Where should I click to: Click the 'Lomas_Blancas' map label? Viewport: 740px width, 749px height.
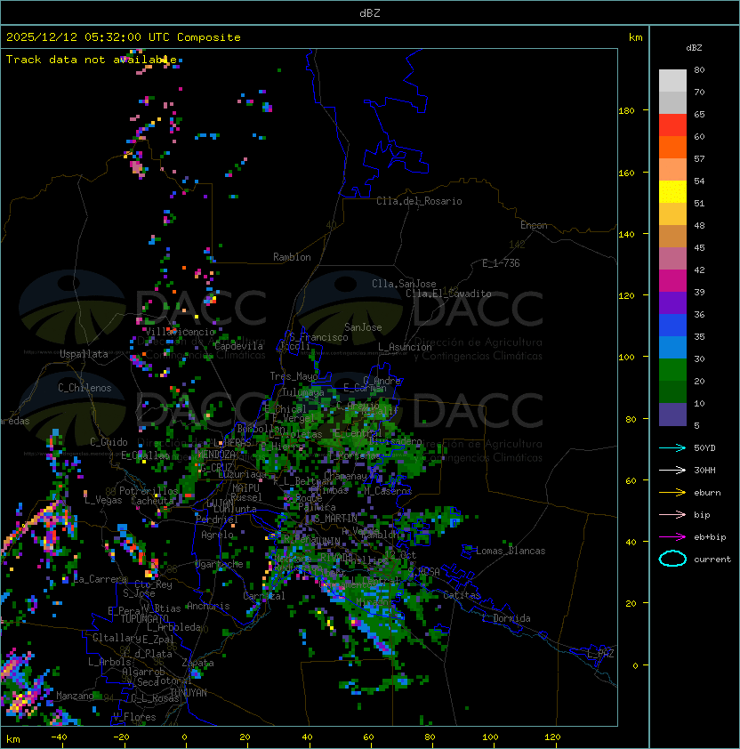point(511,551)
